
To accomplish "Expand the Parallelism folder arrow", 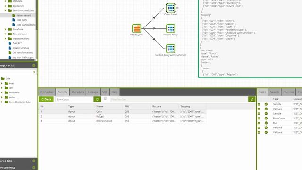I will 5,6.
